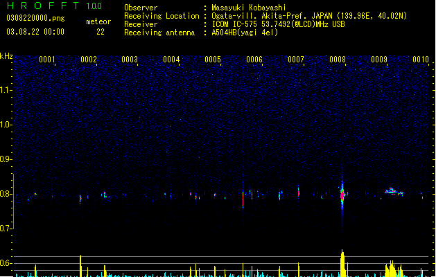
Task: Click the 0010 time marker label
Action: pos(421,60)
